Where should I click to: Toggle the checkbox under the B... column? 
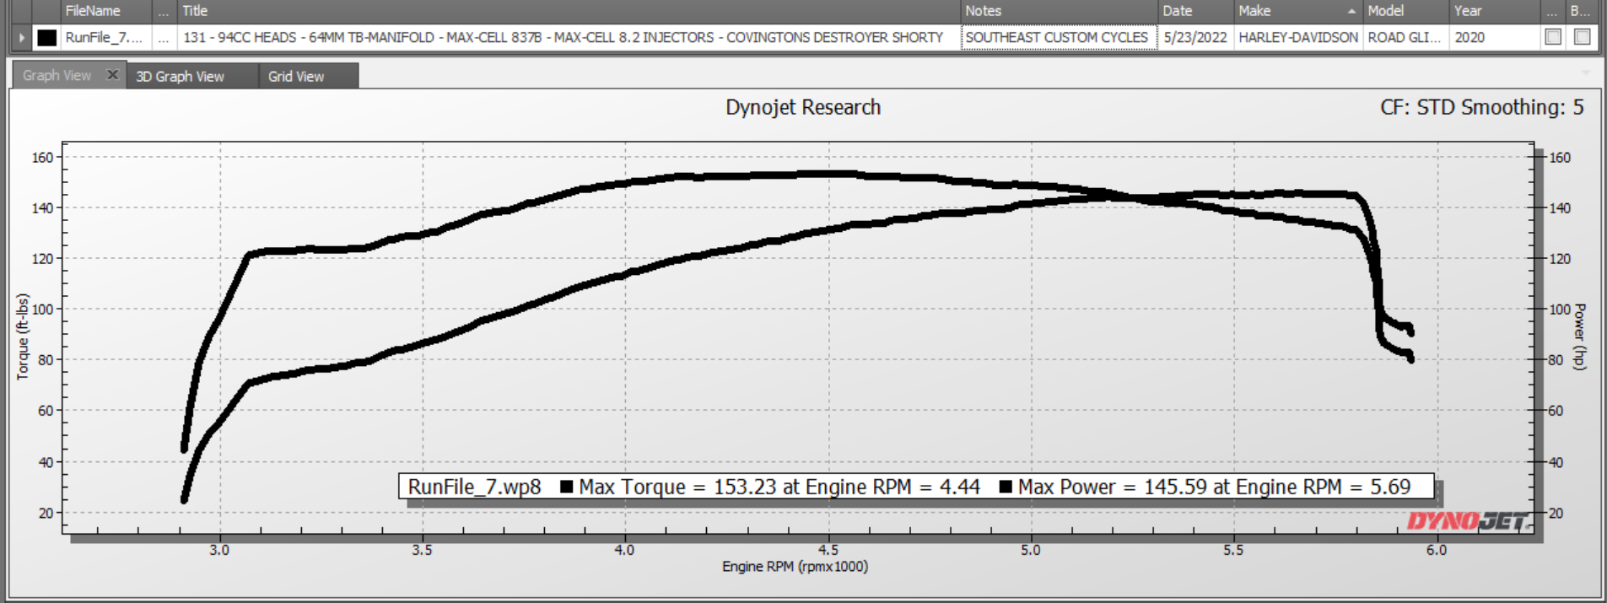point(1582,37)
